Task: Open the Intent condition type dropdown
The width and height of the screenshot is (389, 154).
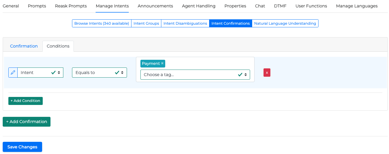Action: coord(40,73)
